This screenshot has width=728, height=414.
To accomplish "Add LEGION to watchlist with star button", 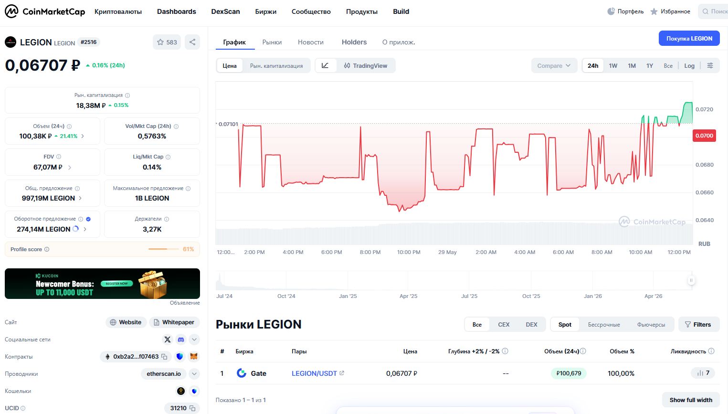I will pos(167,42).
